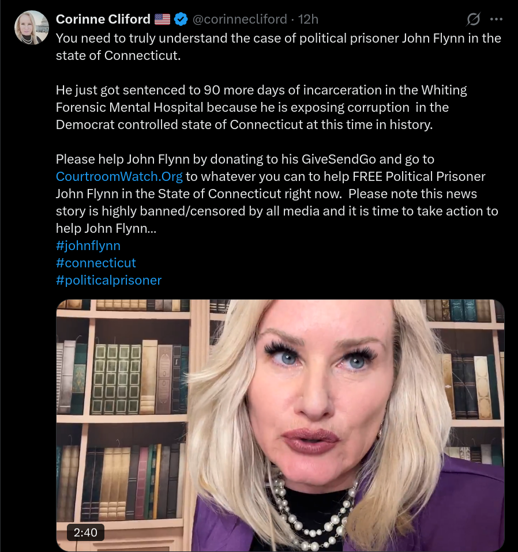Open the @corinnecliford handle link
Viewport: 518px width, 552px height.
(240, 19)
